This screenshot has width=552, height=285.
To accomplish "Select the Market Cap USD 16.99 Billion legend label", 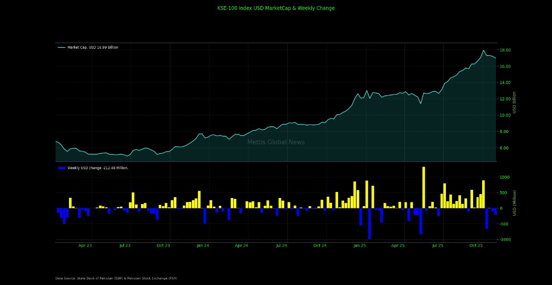I will click(93, 47).
